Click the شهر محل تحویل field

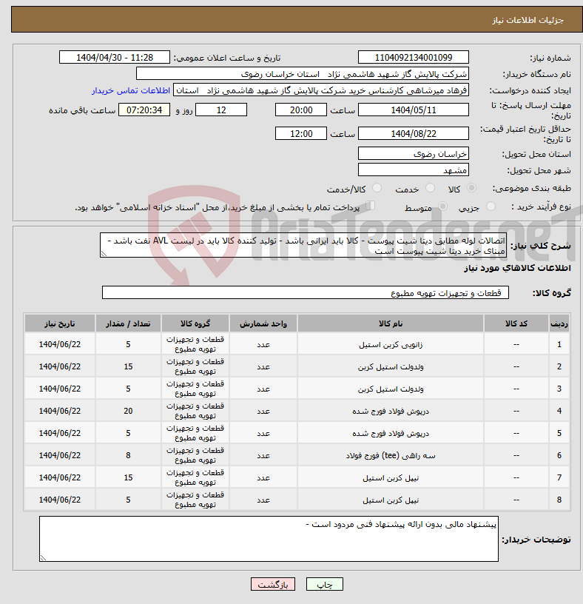pyautogui.click(x=413, y=170)
